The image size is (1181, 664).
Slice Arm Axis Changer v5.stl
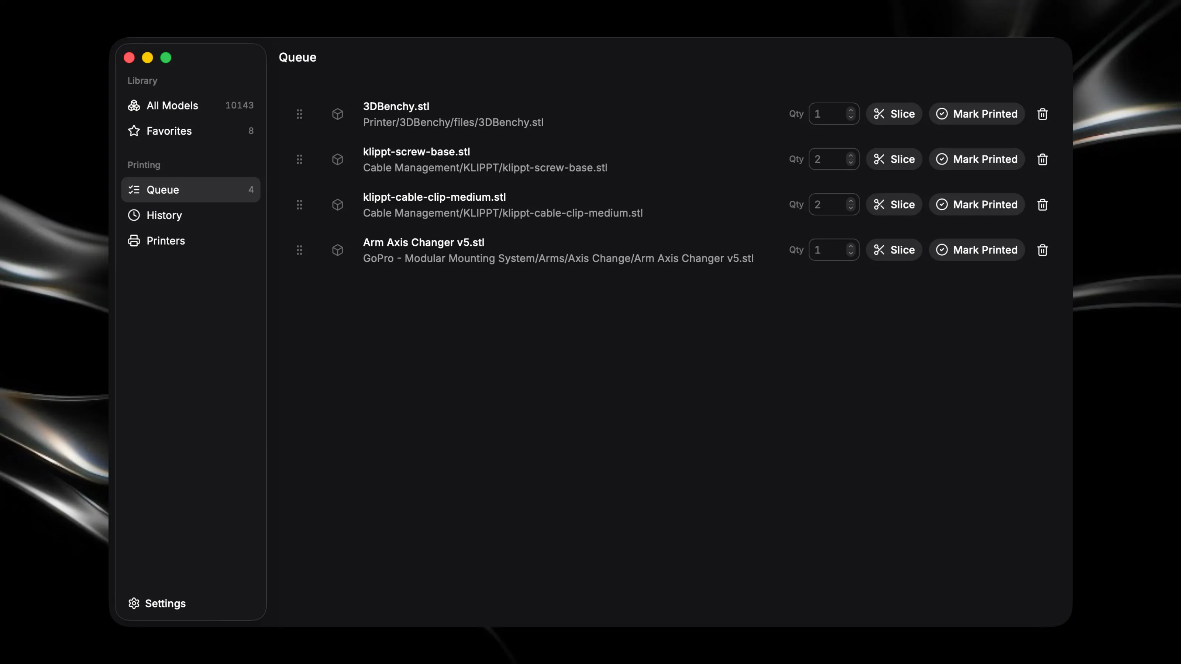894,250
